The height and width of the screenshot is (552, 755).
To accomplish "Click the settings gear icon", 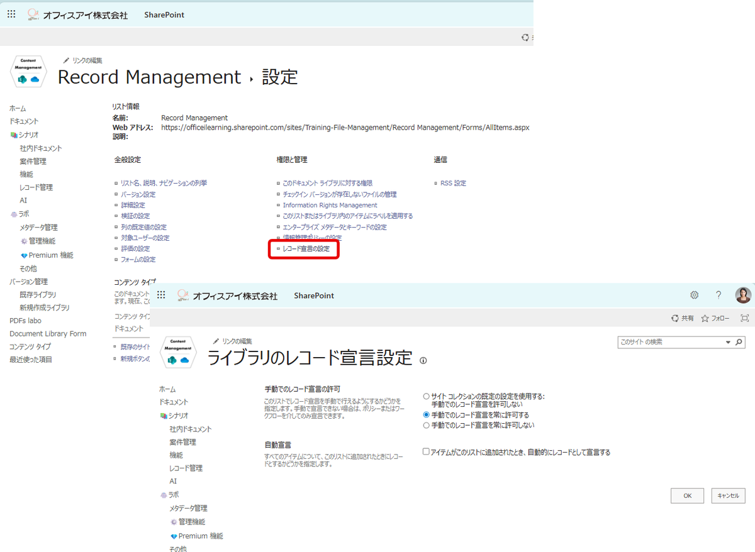I will (x=695, y=295).
